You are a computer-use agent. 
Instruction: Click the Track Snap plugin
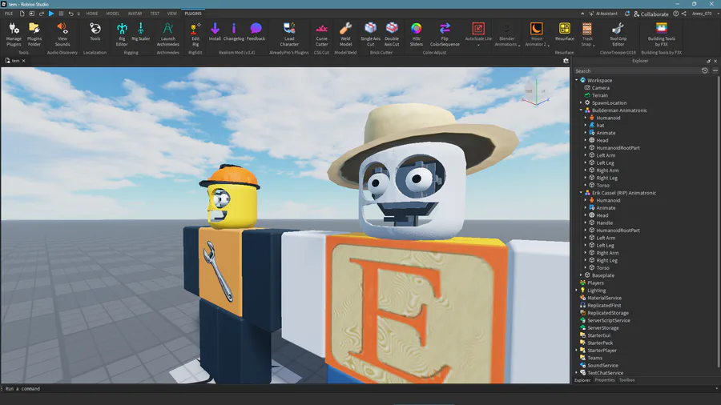587,34
